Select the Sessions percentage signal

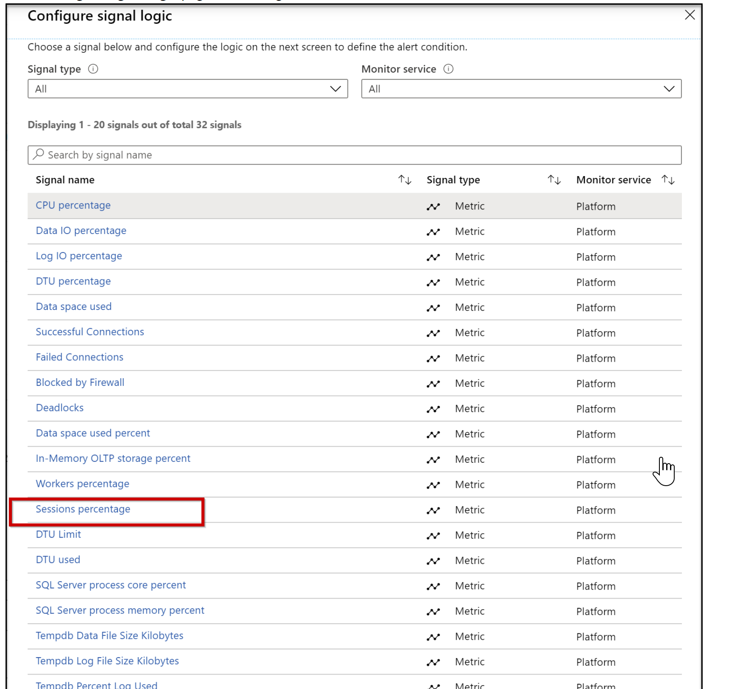pyautogui.click(x=83, y=509)
